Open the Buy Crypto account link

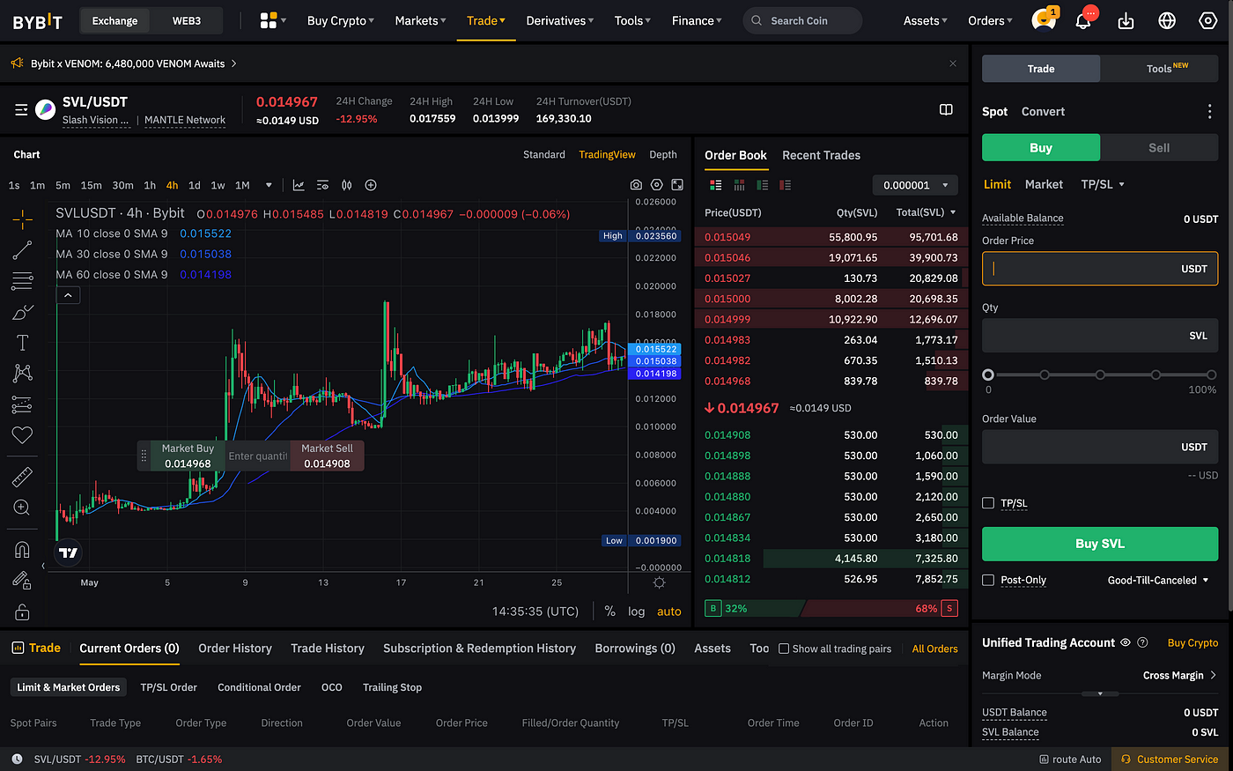click(x=1192, y=643)
